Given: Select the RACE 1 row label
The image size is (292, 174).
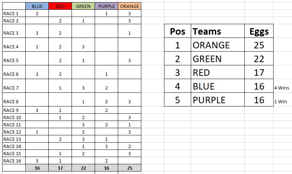Looking at the screenshot, I should [14, 13].
